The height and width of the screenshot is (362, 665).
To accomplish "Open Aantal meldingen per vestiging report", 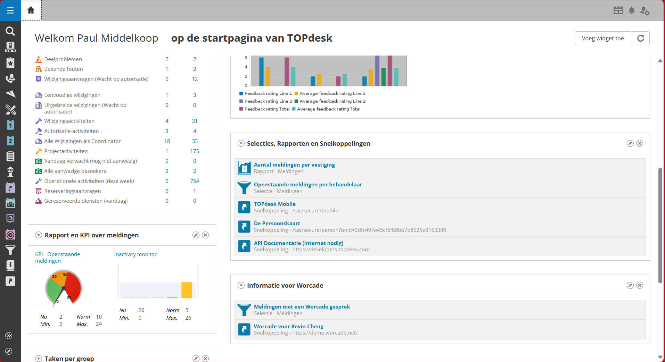I will pos(294,165).
